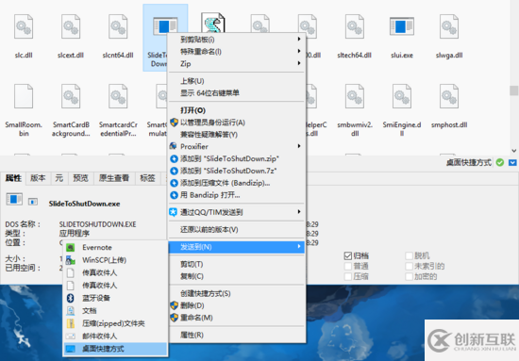Click the file pane scroll-down arrow
This screenshot has height=361, width=519.
point(513,151)
